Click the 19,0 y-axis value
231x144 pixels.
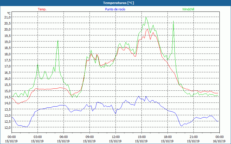point(8,41)
